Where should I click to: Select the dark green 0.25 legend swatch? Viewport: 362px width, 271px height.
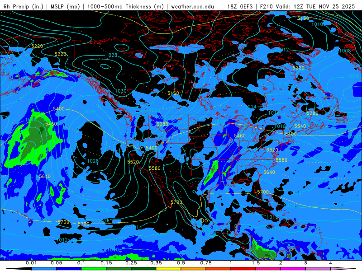[x=143, y=269]
